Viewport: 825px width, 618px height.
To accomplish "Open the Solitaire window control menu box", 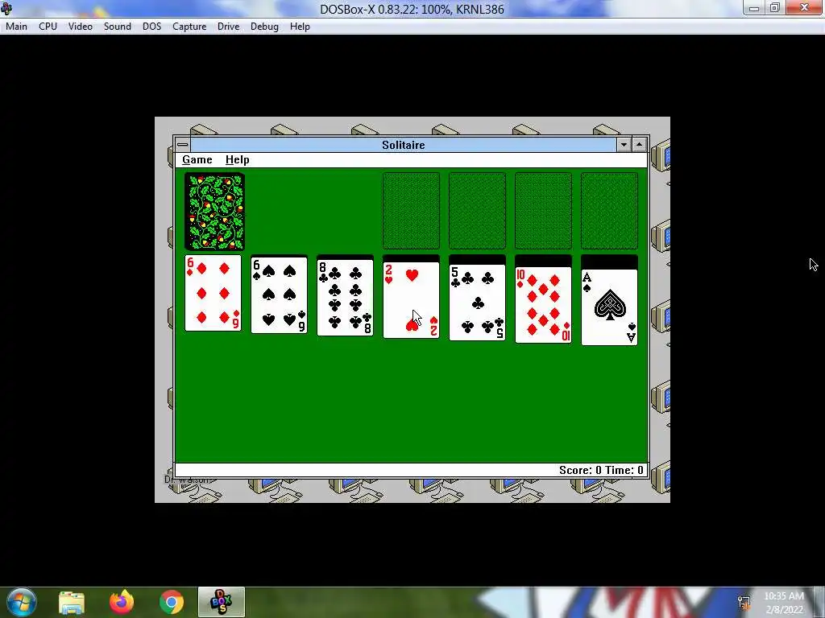I will (183, 145).
